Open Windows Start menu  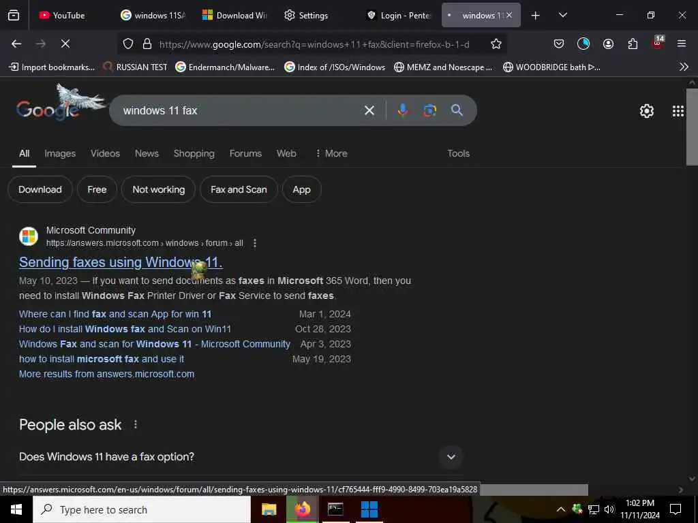(16, 509)
